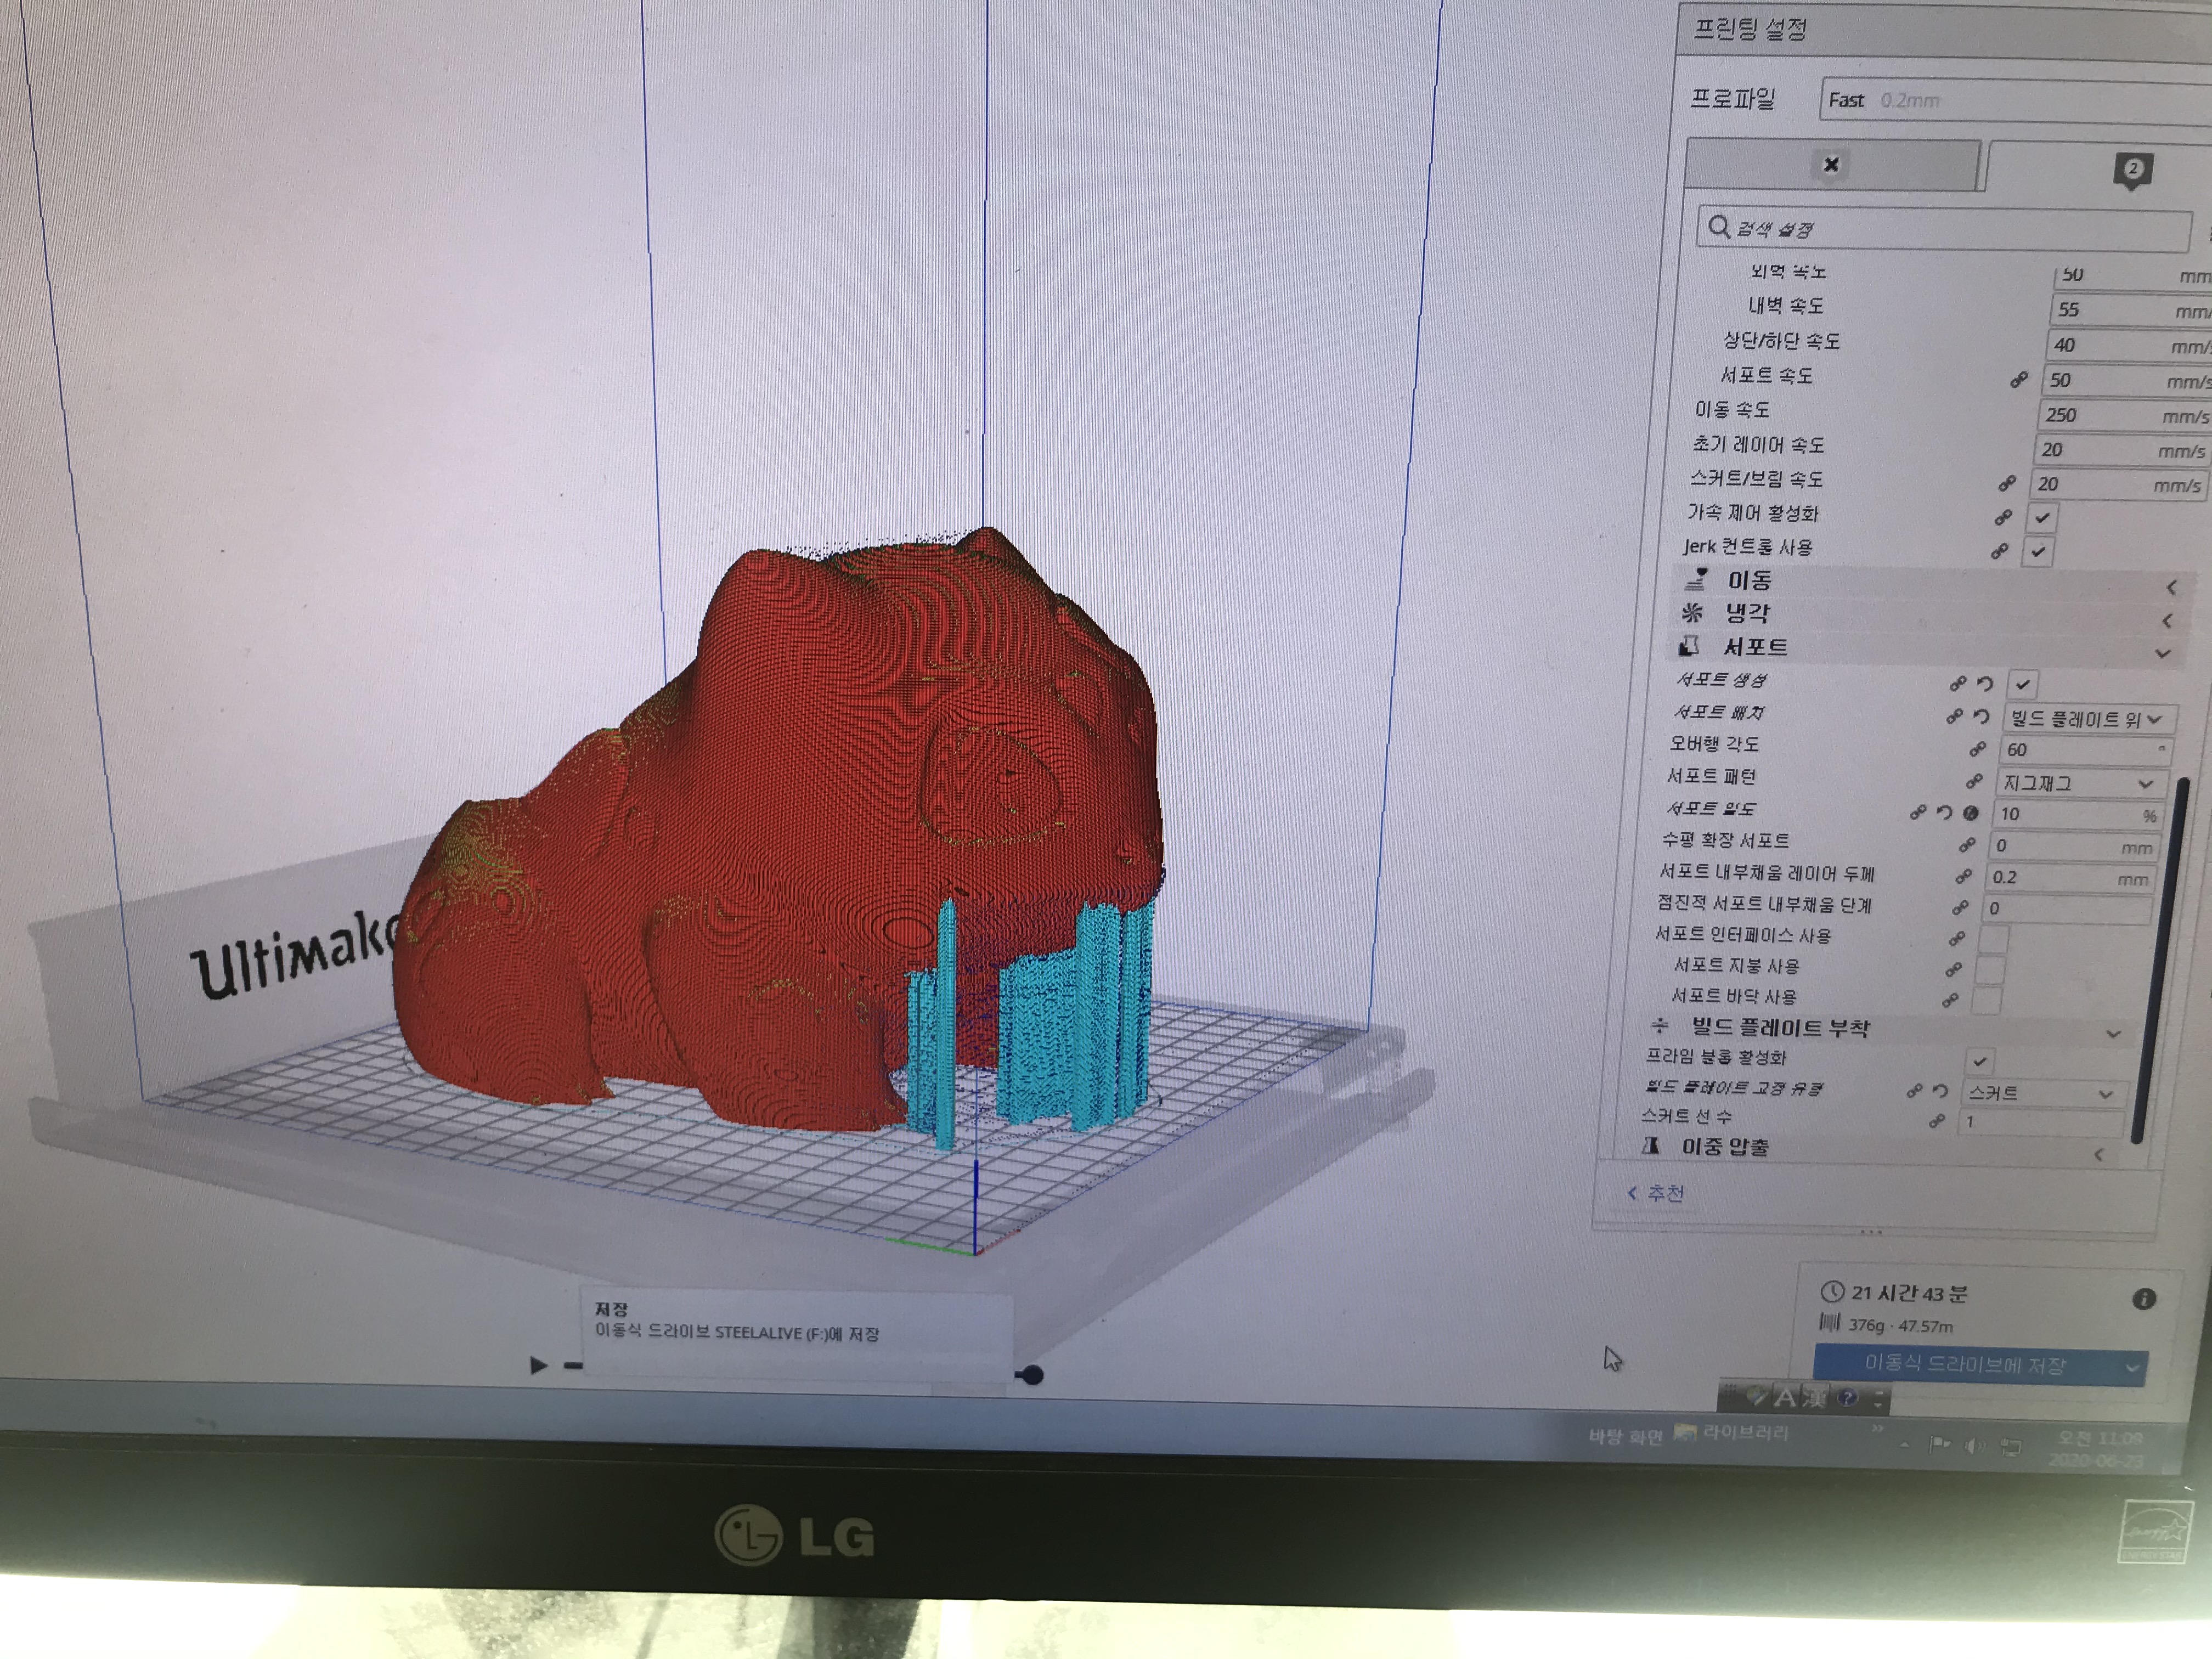Enable the 서포트 바닥 사용 checkbox

tap(1986, 1000)
